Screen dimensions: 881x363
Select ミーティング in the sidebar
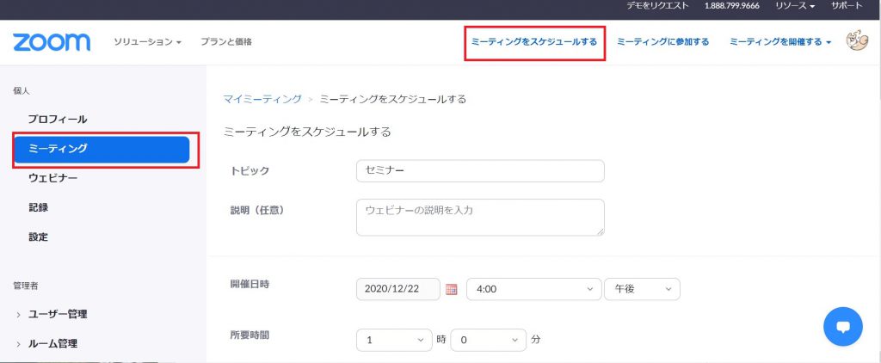point(102,150)
